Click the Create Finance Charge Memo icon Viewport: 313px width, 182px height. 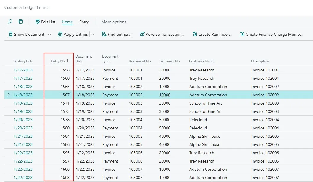pyautogui.click(x=242, y=34)
